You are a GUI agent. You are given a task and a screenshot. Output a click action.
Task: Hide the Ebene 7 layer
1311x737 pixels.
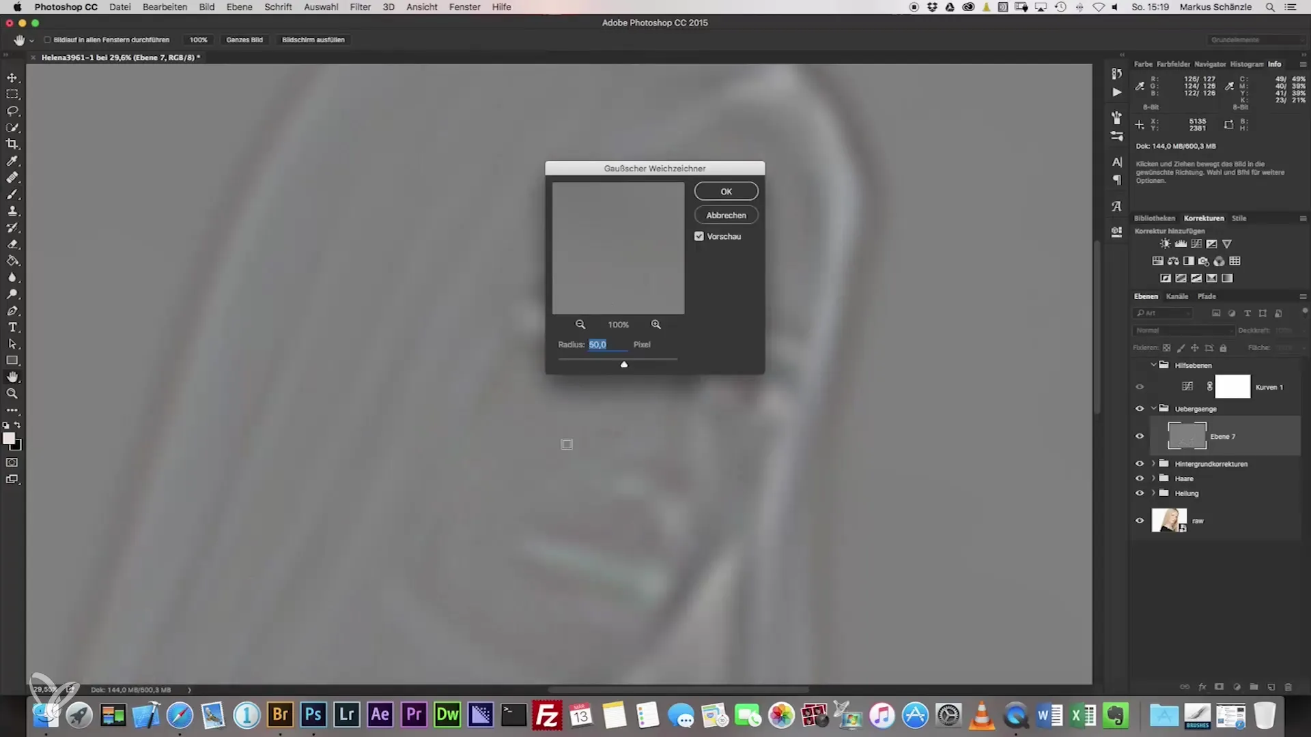point(1140,436)
